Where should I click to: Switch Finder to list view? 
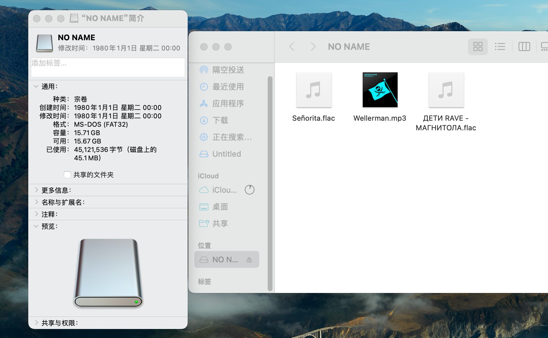tap(500, 47)
